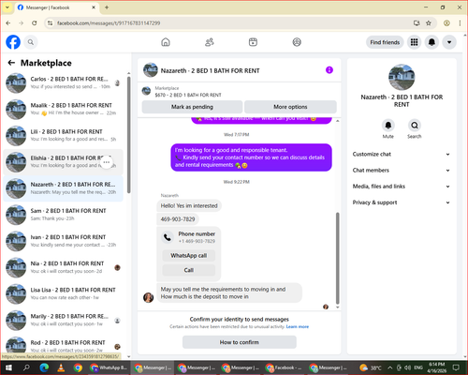Open the Reels/Video icon in top navigation
Screen dimensions: 468x375
coord(253,42)
